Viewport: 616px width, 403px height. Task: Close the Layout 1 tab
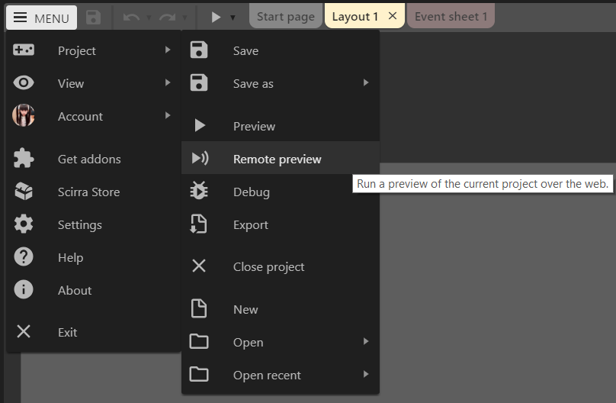pos(393,16)
